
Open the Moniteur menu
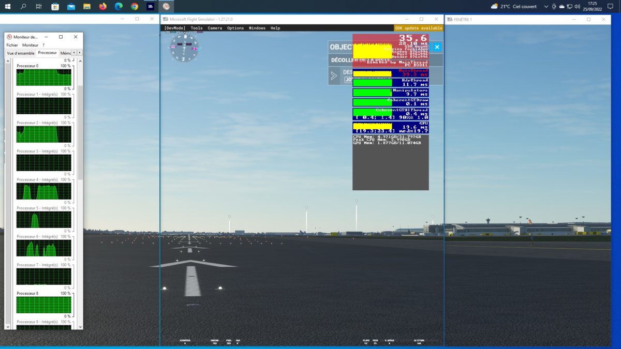[29, 44]
